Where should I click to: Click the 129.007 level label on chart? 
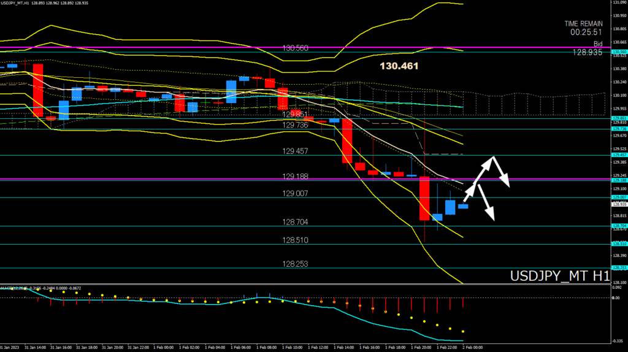295,193
